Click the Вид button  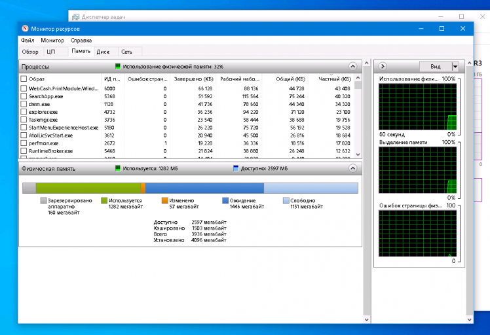point(436,66)
